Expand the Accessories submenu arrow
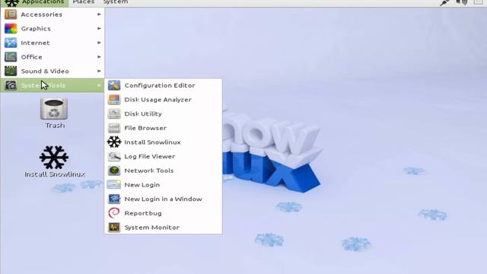 click(99, 14)
